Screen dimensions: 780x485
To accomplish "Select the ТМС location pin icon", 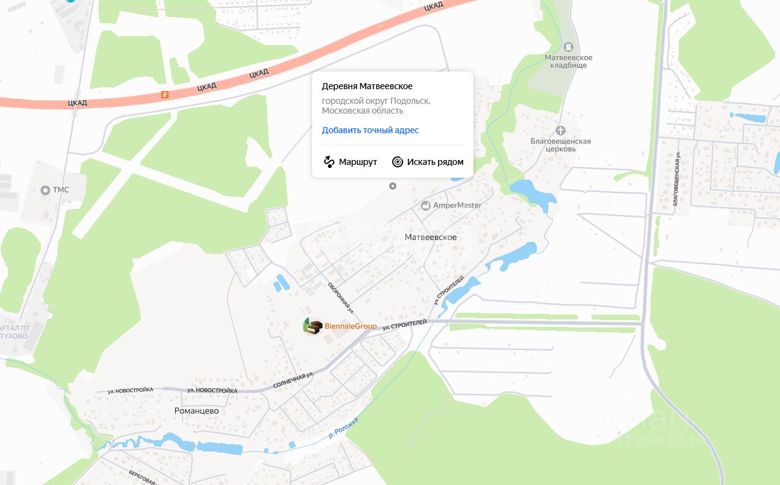I will click(45, 190).
